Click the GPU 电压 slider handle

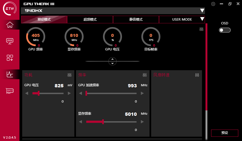39,93
